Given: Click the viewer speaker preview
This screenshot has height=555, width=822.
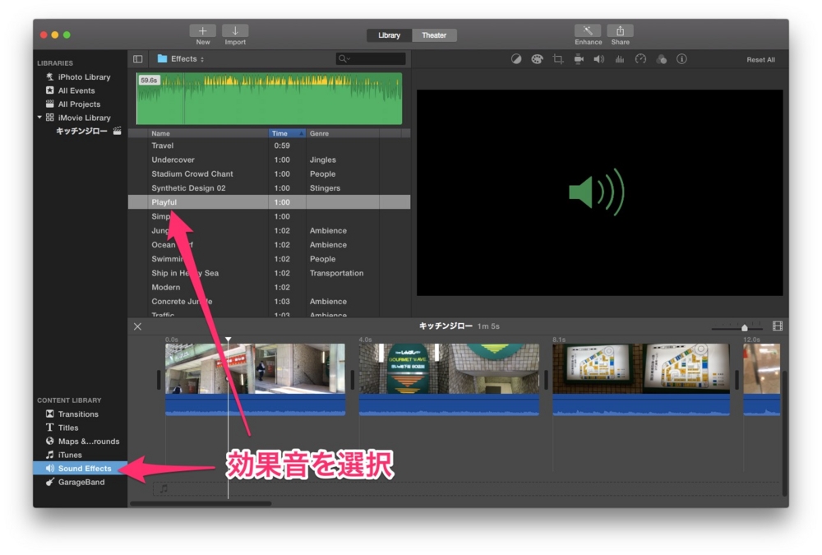Looking at the screenshot, I should pos(597,192).
